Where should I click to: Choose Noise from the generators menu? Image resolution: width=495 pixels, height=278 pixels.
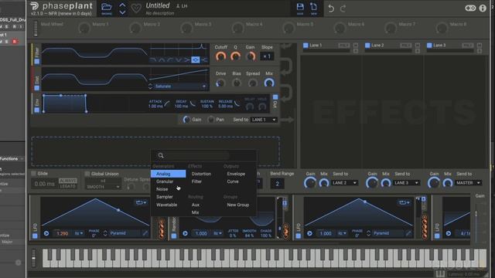click(162, 189)
